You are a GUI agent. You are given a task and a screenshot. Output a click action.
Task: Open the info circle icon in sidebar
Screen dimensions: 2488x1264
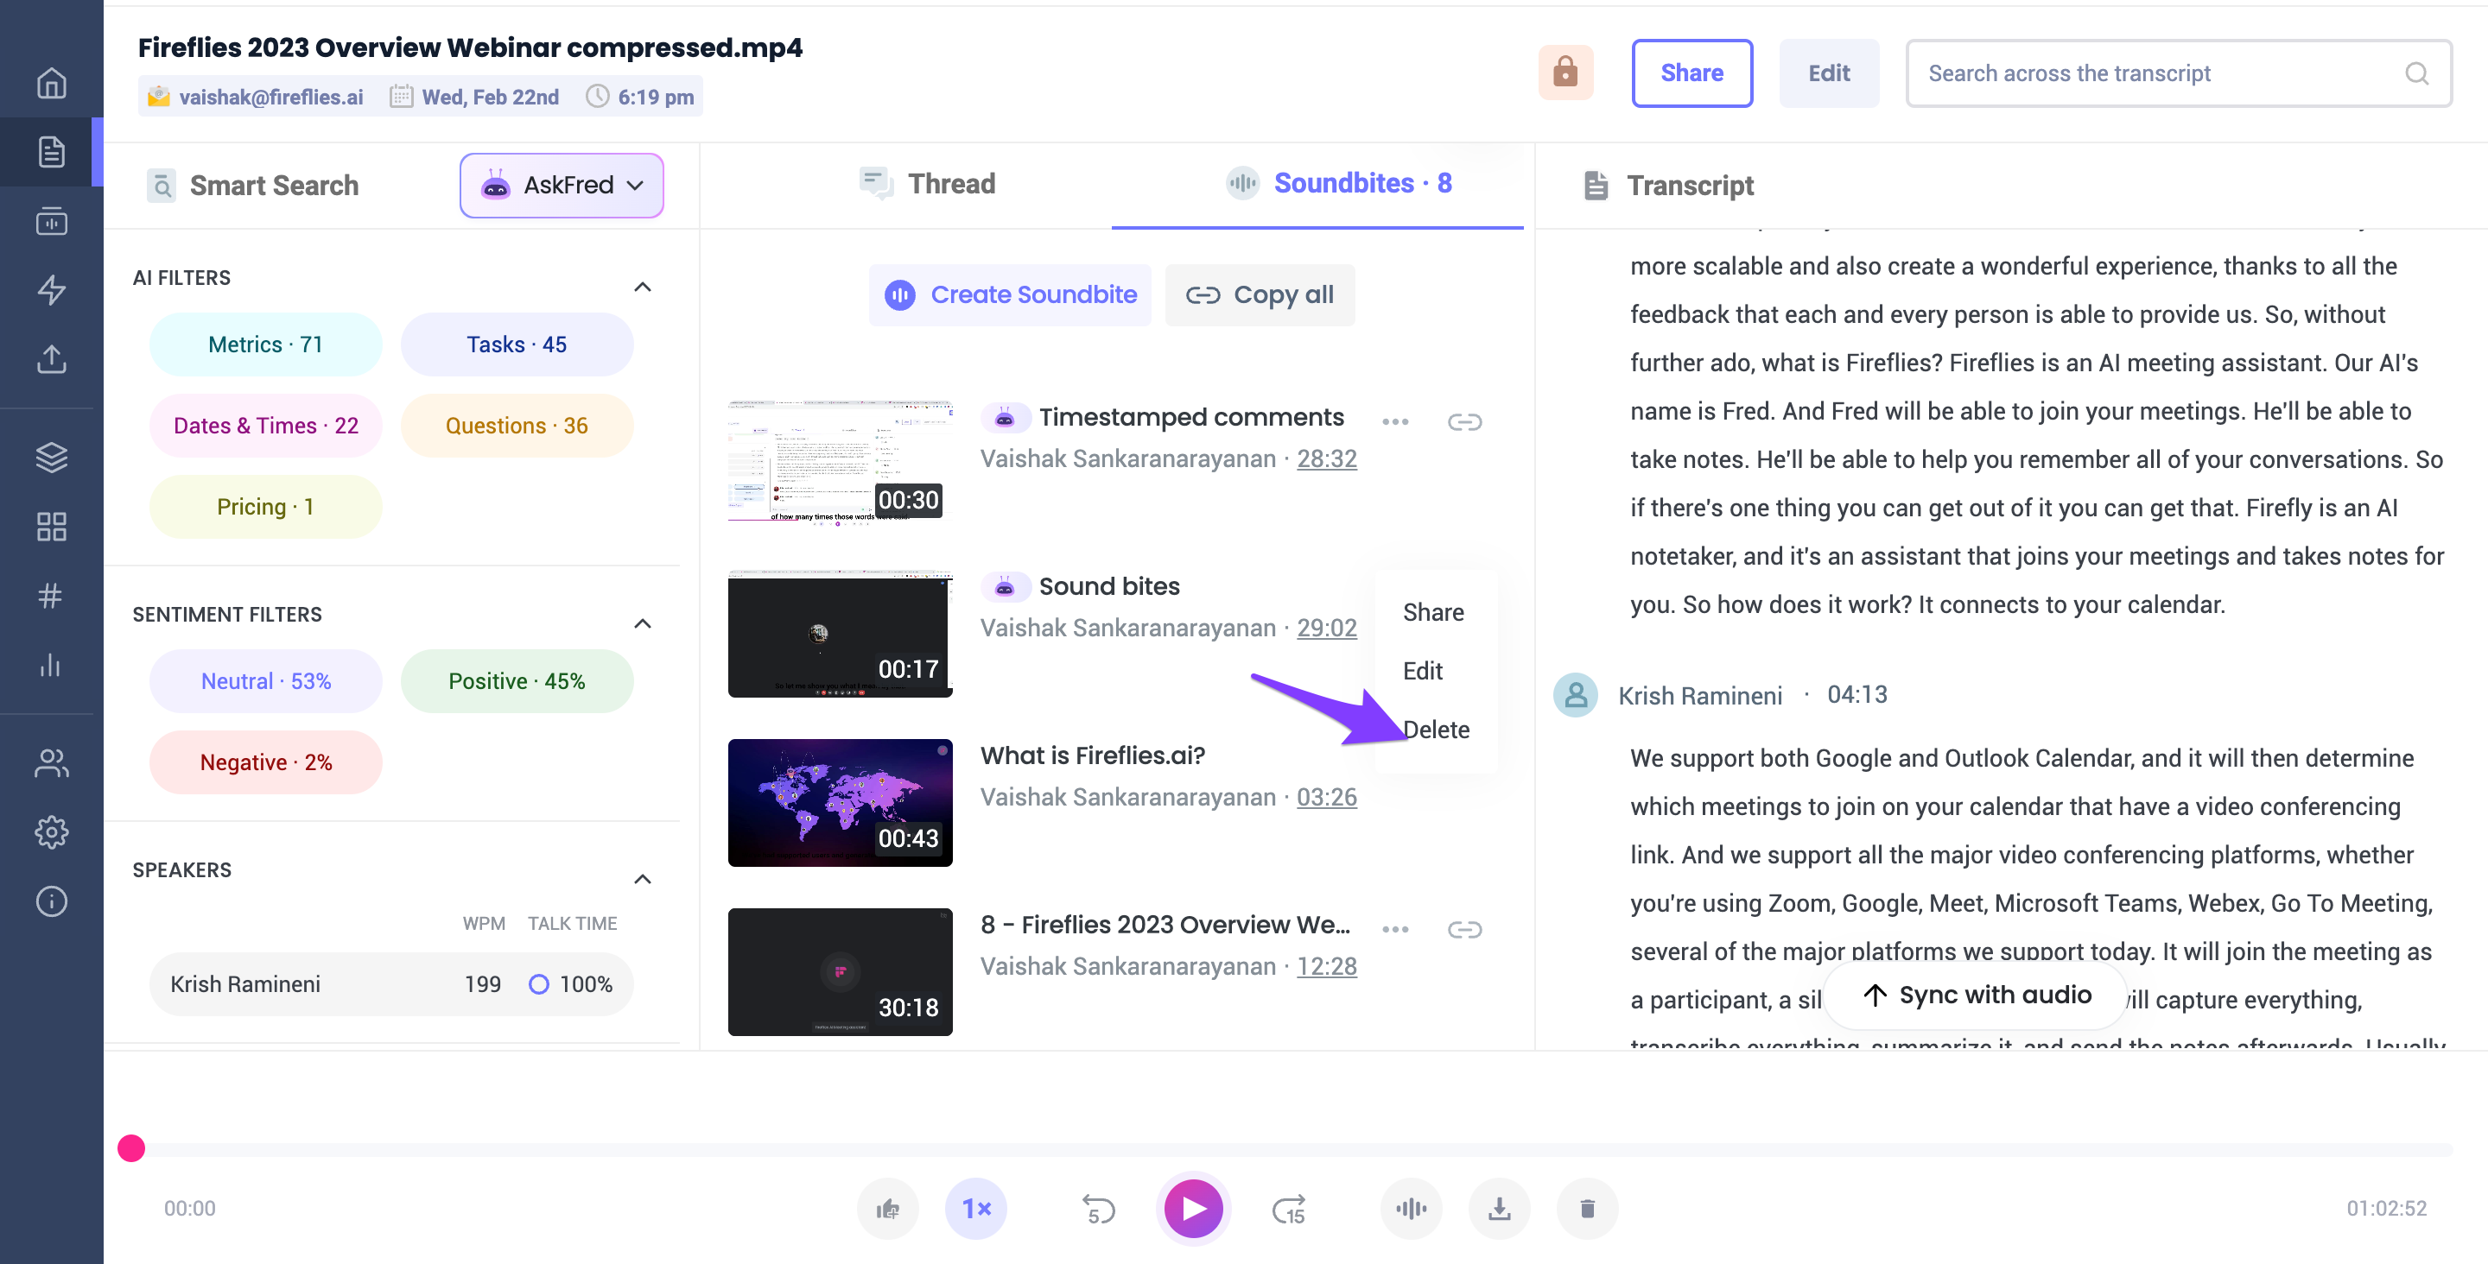[51, 901]
